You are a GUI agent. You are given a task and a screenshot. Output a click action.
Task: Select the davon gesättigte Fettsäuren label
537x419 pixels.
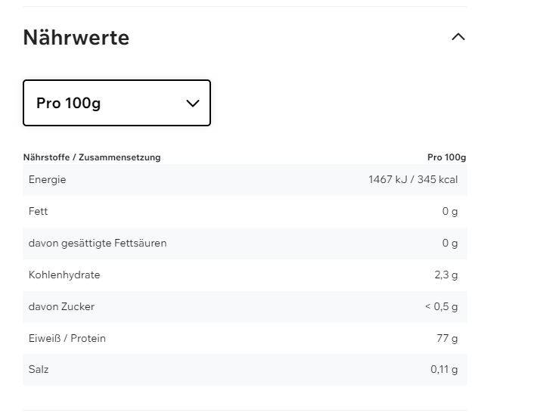point(98,244)
